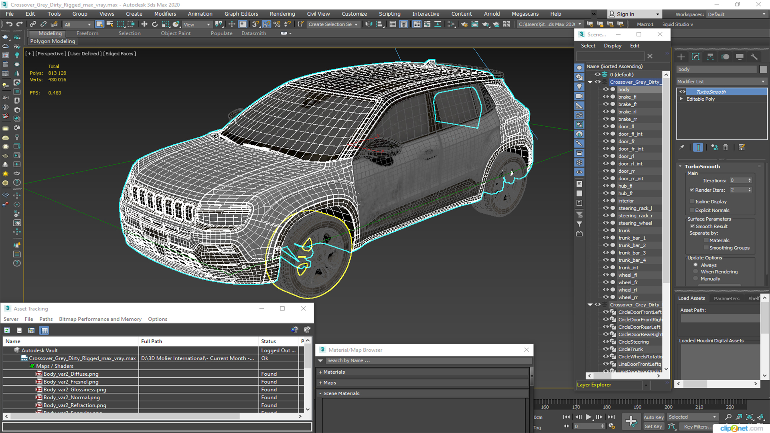Viewport: 770px width, 433px height.
Task: Open the Selected key mode dropdown
Action: click(x=692, y=417)
